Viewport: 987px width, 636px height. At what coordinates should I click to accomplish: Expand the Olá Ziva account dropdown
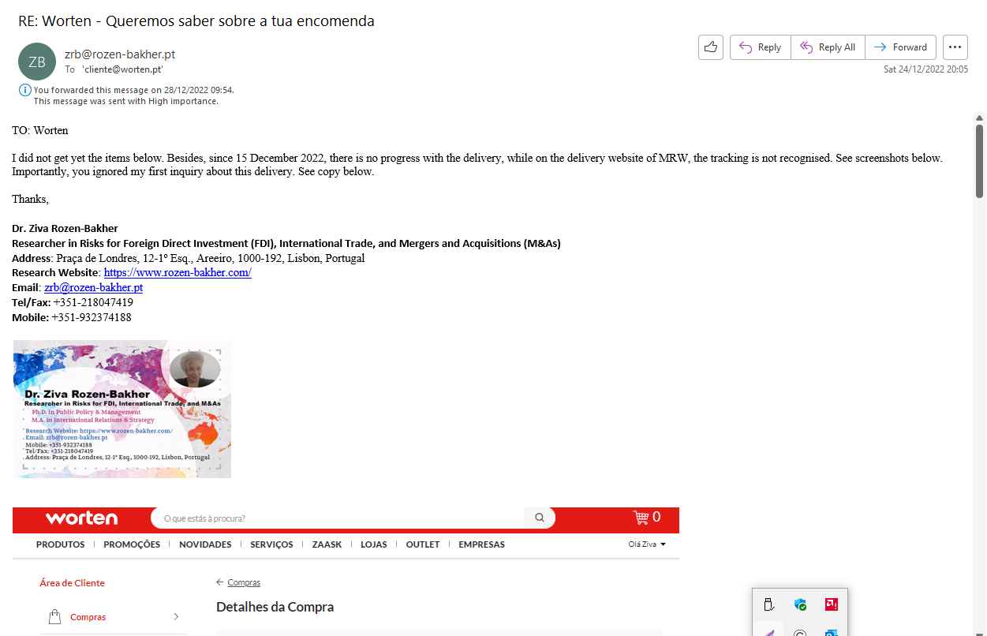tap(647, 544)
